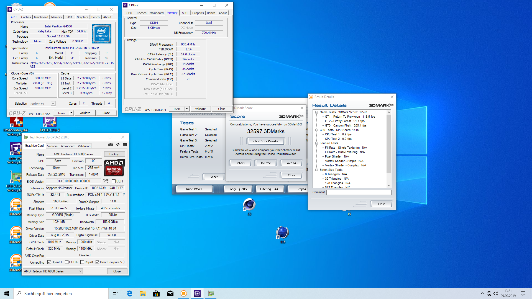Click the Image Quality... button in 3DMark

(239, 189)
